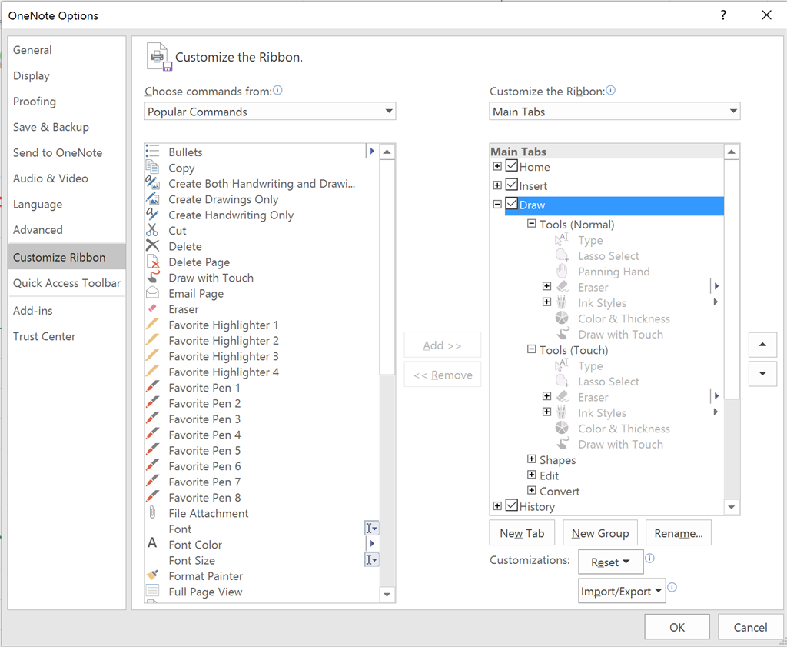Expand the Home tab node
Screen dimensions: 787x647
pyautogui.click(x=497, y=166)
